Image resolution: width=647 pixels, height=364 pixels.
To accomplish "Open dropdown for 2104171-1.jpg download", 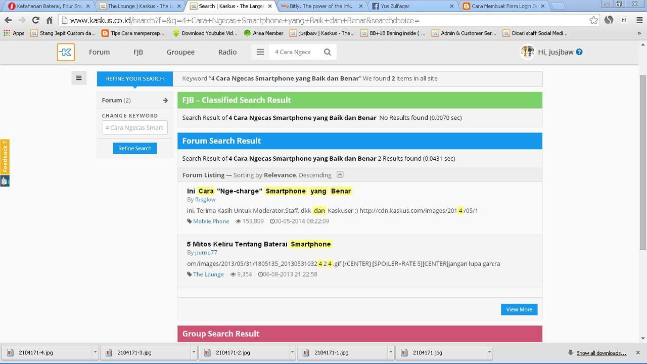I will tap(391, 352).
